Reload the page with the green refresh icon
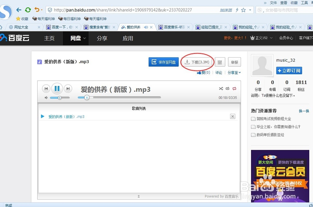Image resolution: width=313 pixels, height=207 pixels. (x=28, y=10)
